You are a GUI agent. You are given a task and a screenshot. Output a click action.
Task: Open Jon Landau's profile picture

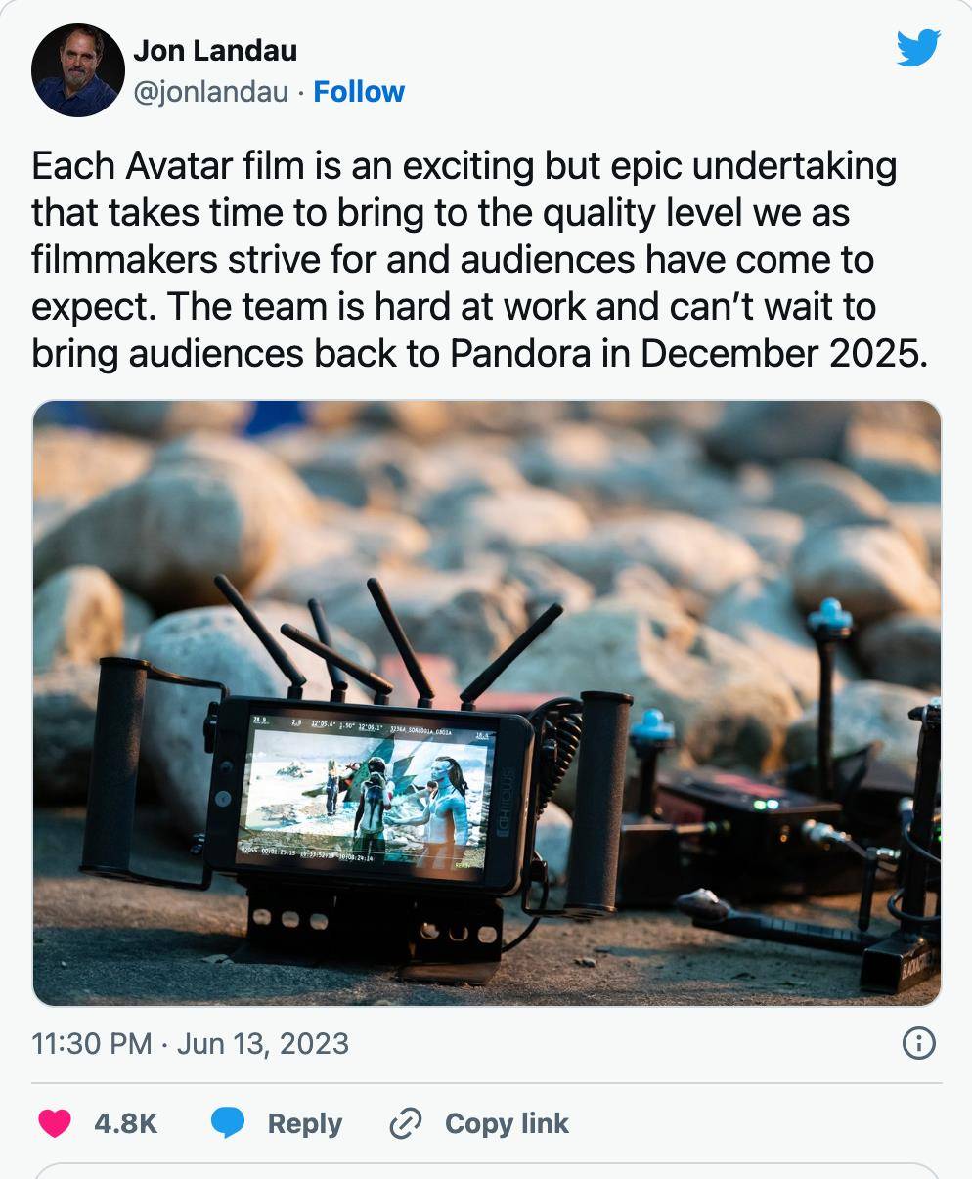pos(78,70)
